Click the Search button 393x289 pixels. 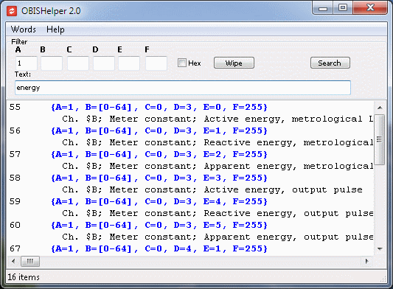coord(330,63)
